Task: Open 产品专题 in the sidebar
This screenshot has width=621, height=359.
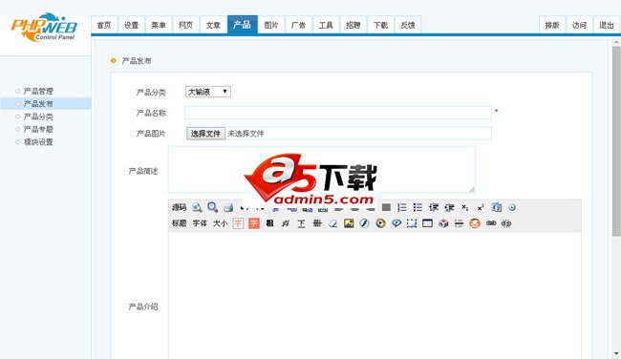Action: pyautogui.click(x=38, y=129)
